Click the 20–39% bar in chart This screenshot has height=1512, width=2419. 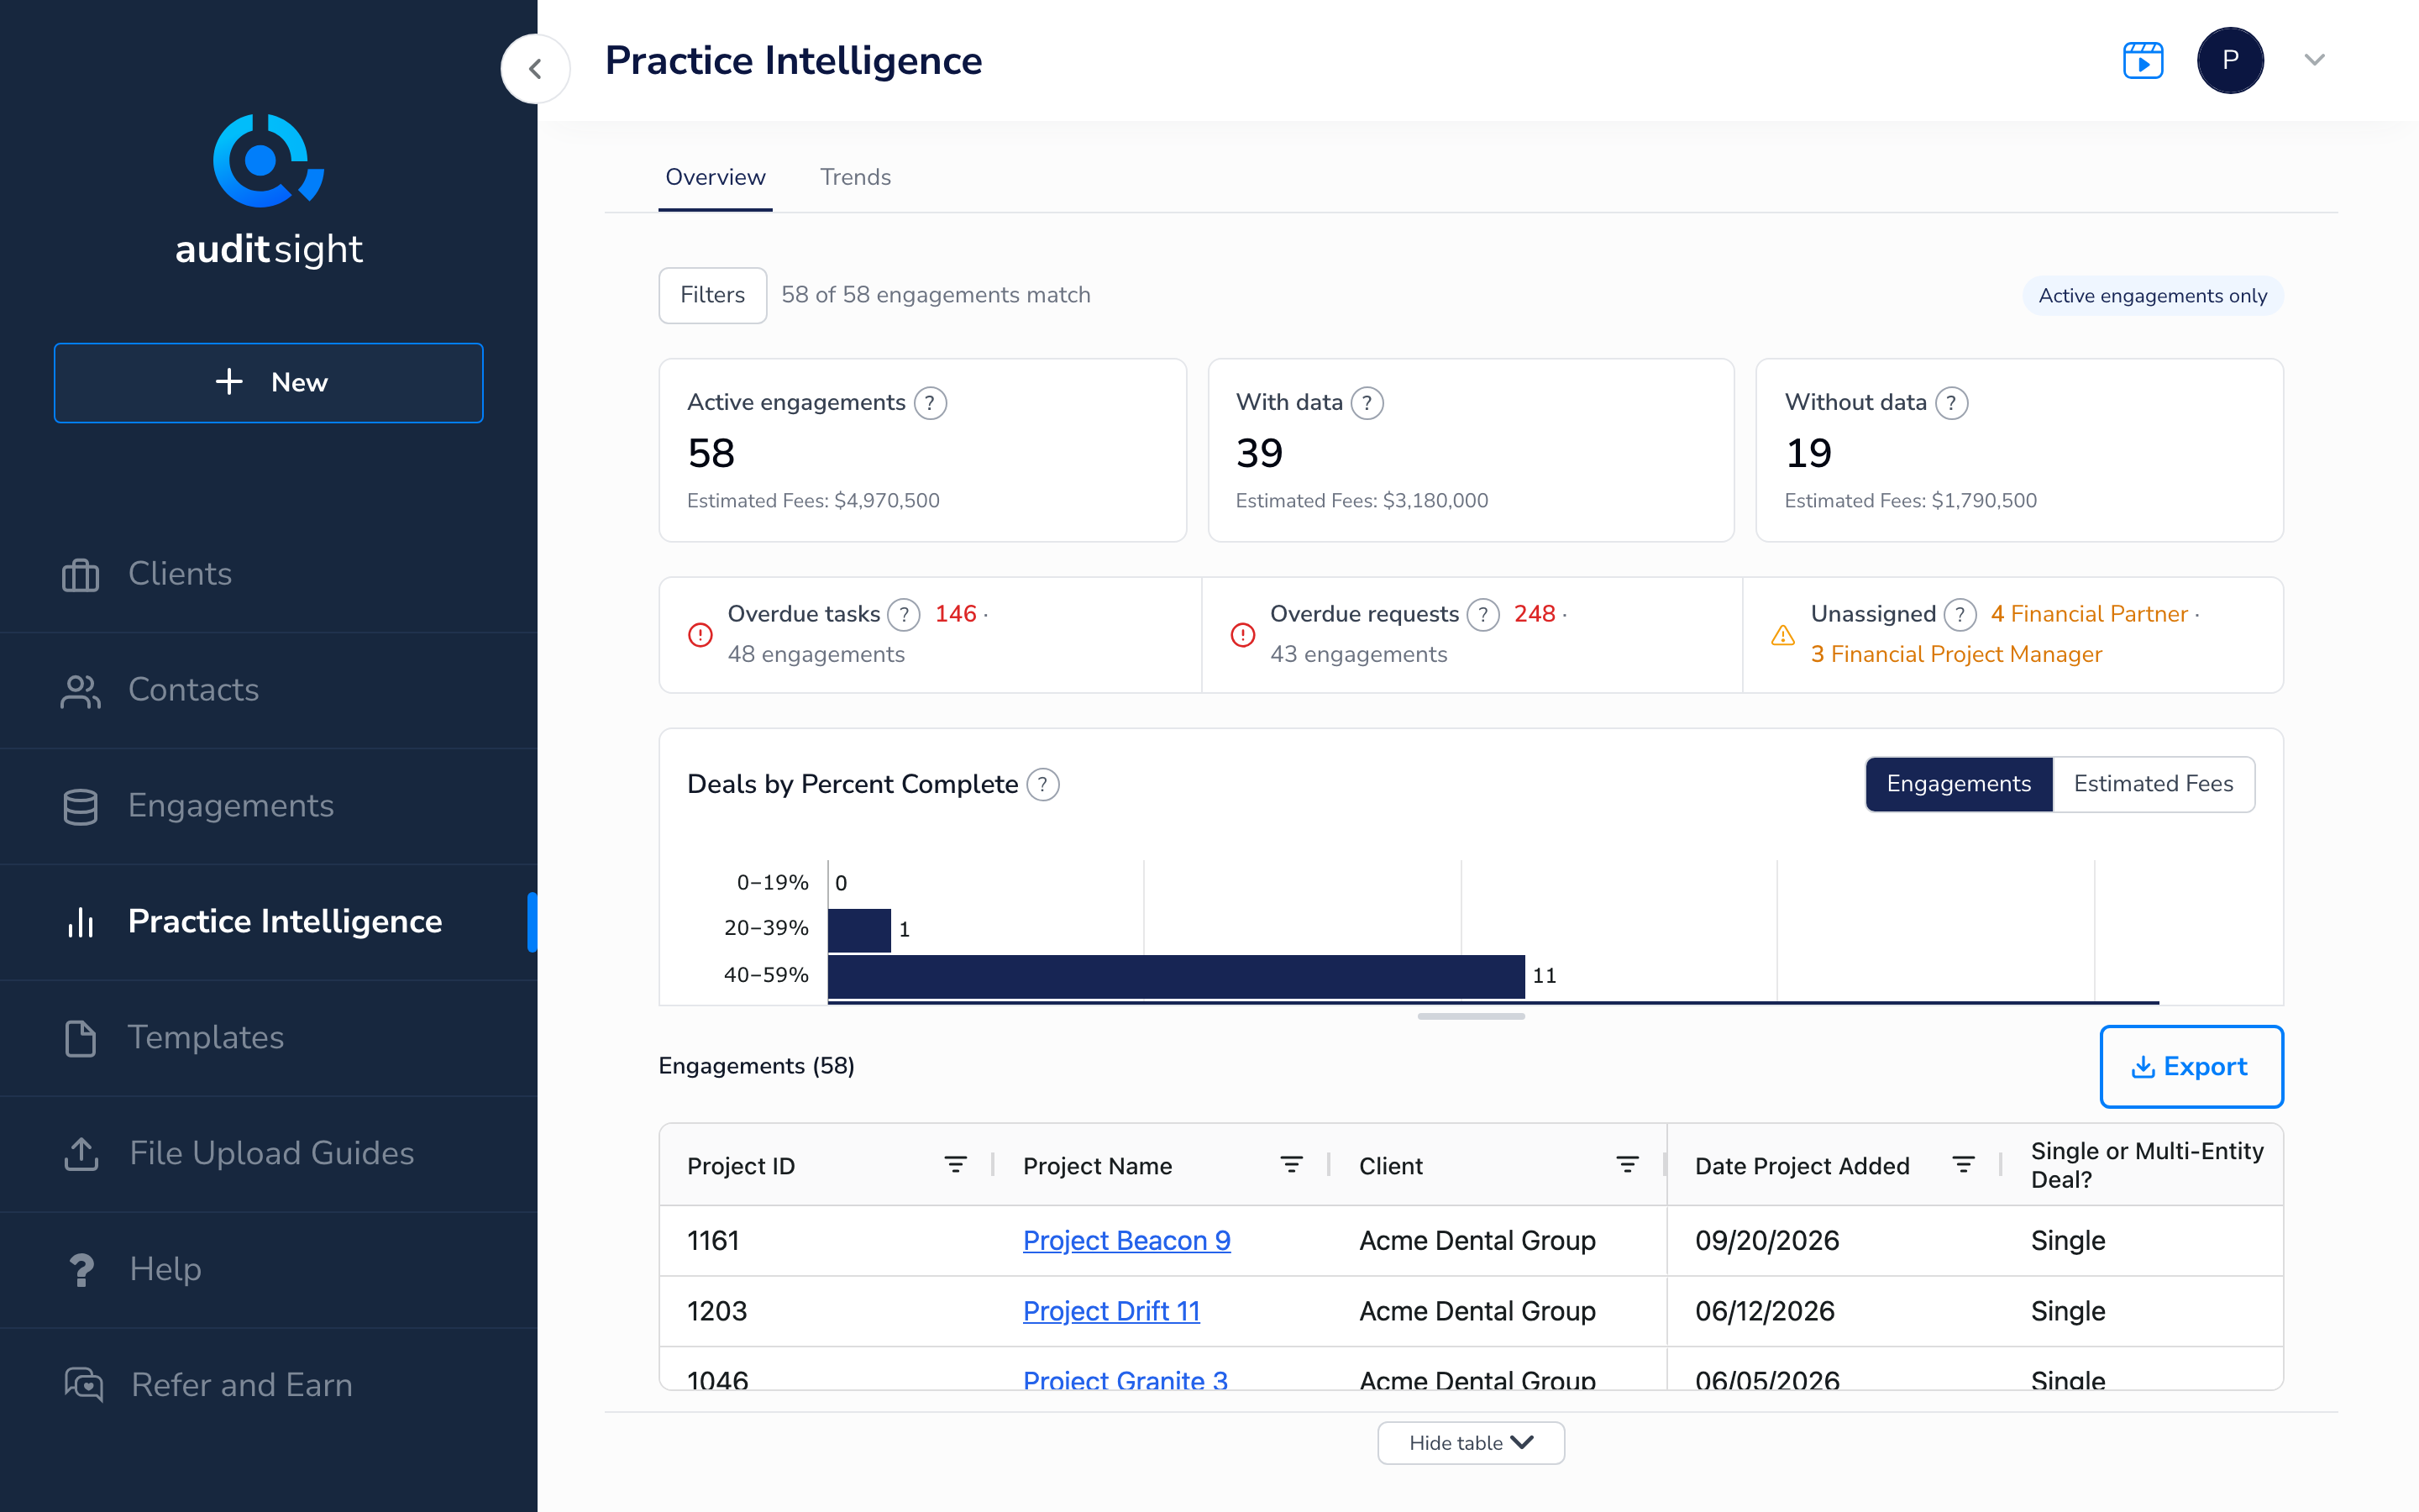click(858, 929)
